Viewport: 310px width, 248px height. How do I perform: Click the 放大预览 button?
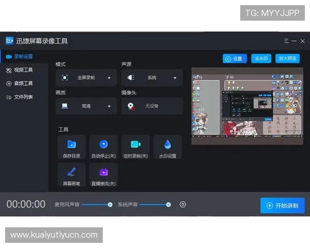287,58
